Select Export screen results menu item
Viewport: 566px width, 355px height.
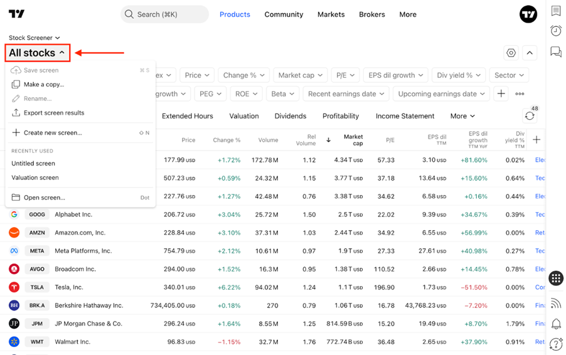coord(80,113)
